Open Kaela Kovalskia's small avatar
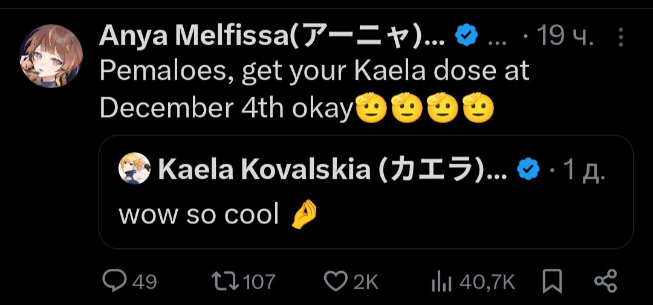 point(134,169)
